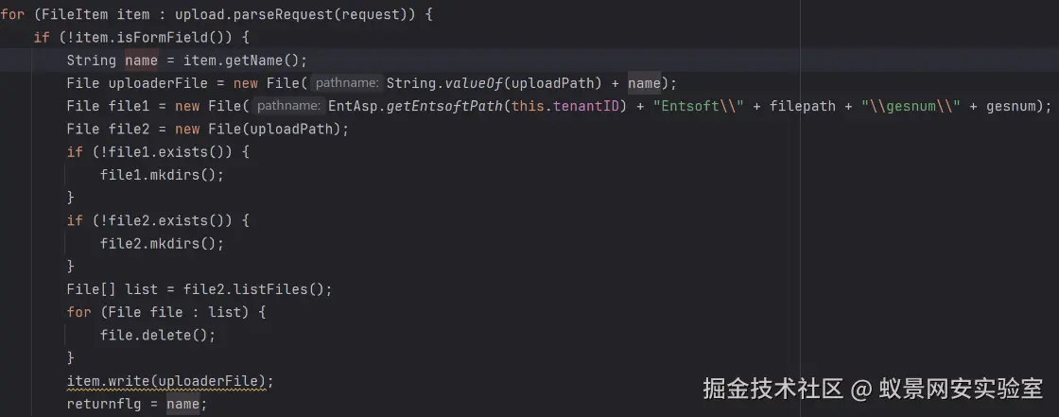Click the pathname hint before EntAsp
Viewport: 1059px width, 417px height.
(289, 106)
